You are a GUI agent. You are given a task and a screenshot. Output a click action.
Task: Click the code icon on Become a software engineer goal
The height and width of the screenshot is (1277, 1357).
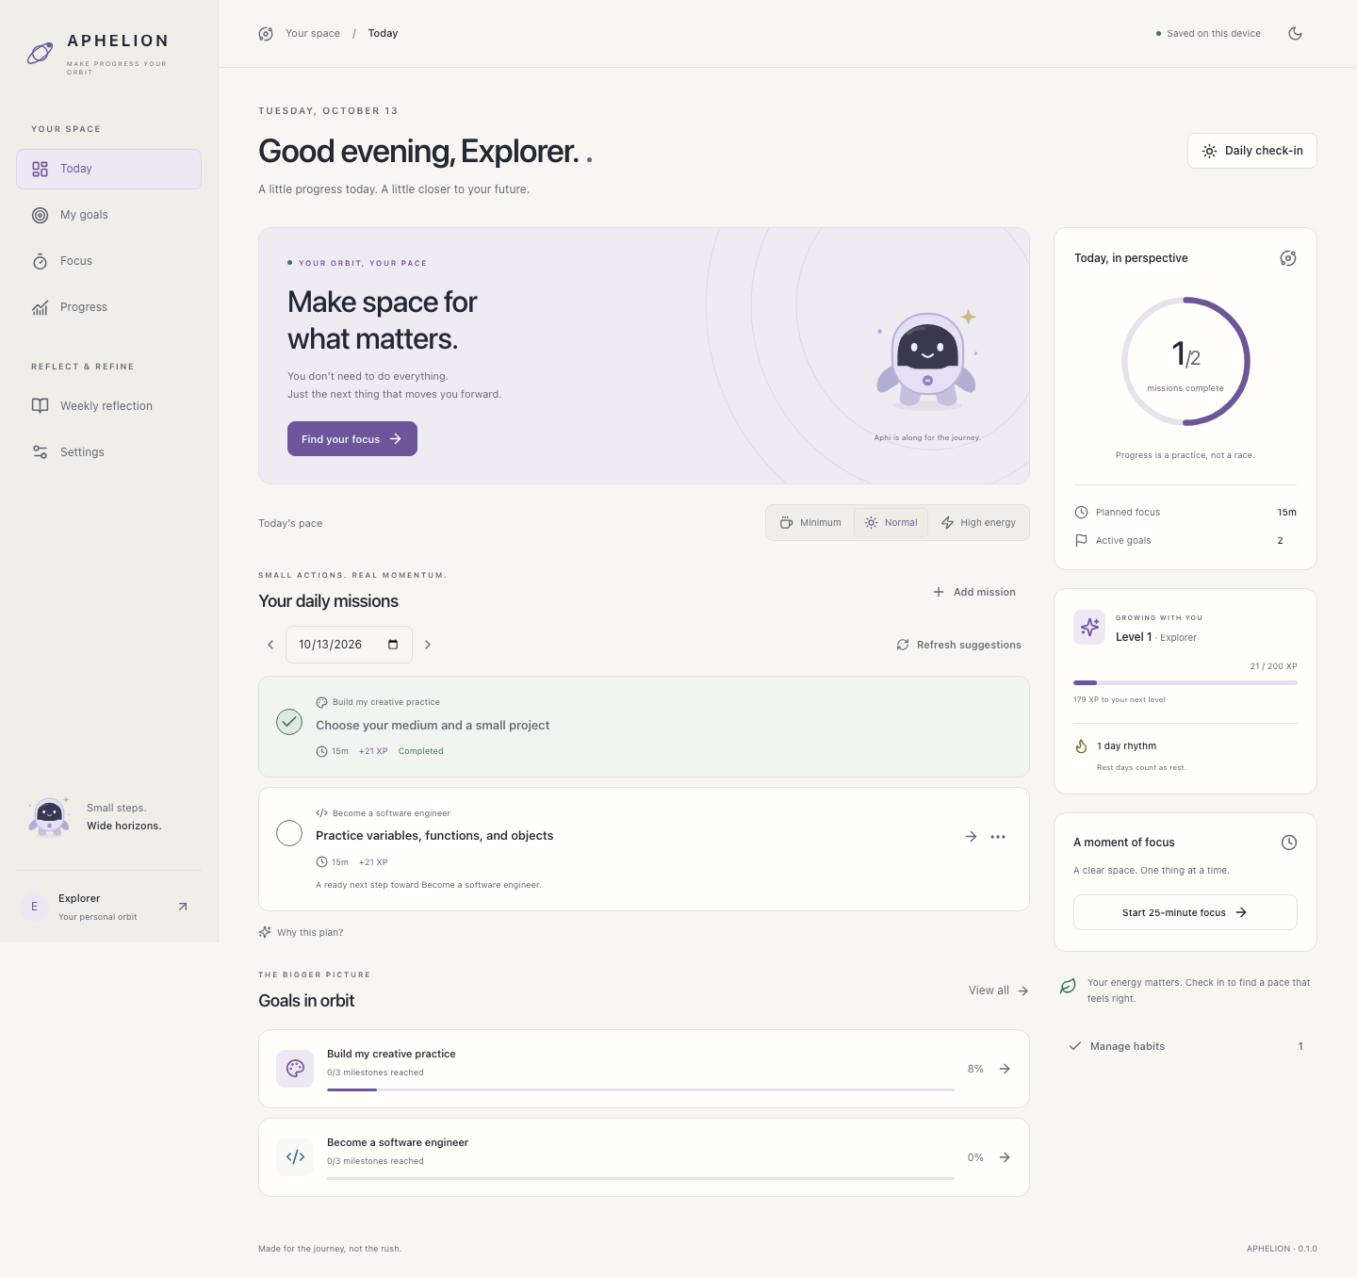tap(295, 1157)
